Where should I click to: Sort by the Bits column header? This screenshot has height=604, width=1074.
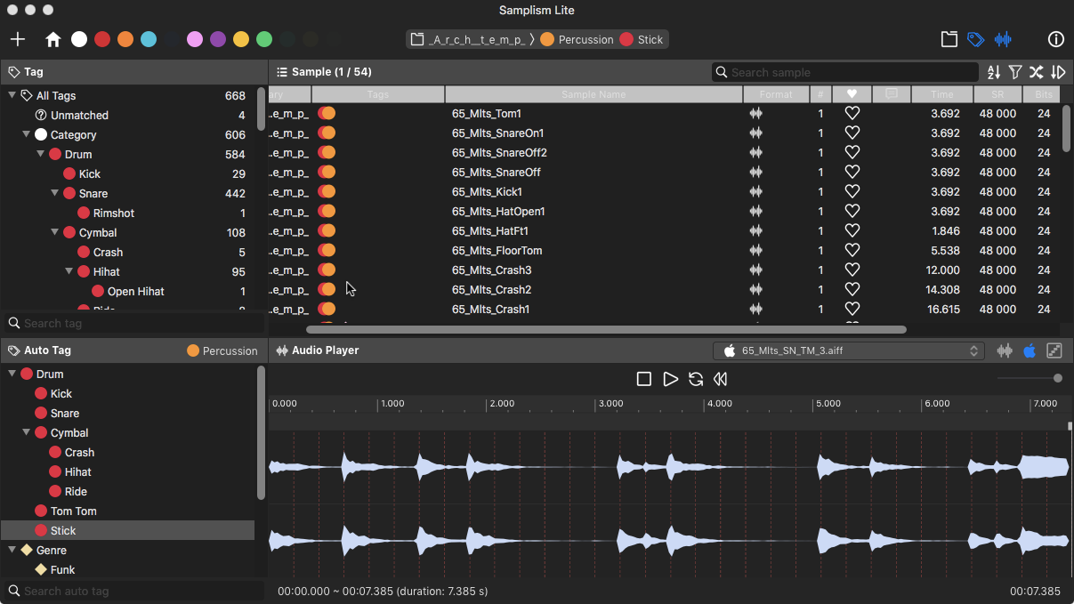[x=1044, y=94]
